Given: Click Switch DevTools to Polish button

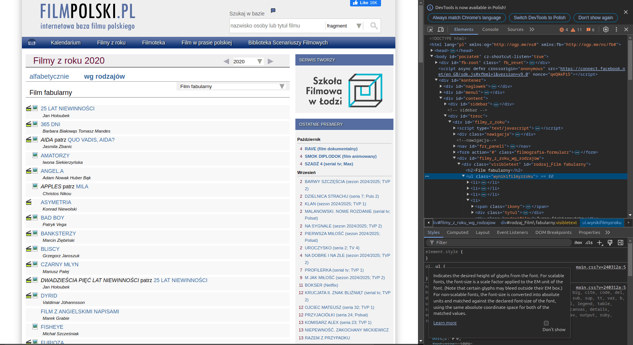Looking at the screenshot, I should coord(539,18).
